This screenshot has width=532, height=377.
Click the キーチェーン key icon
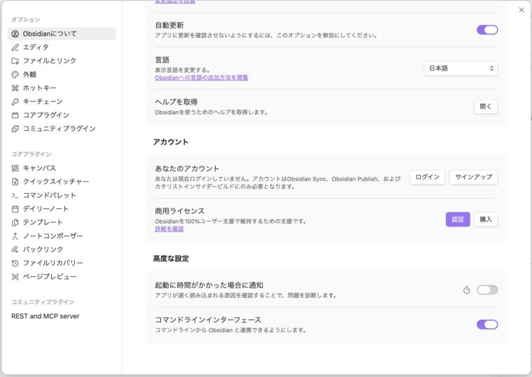click(15, 101)
